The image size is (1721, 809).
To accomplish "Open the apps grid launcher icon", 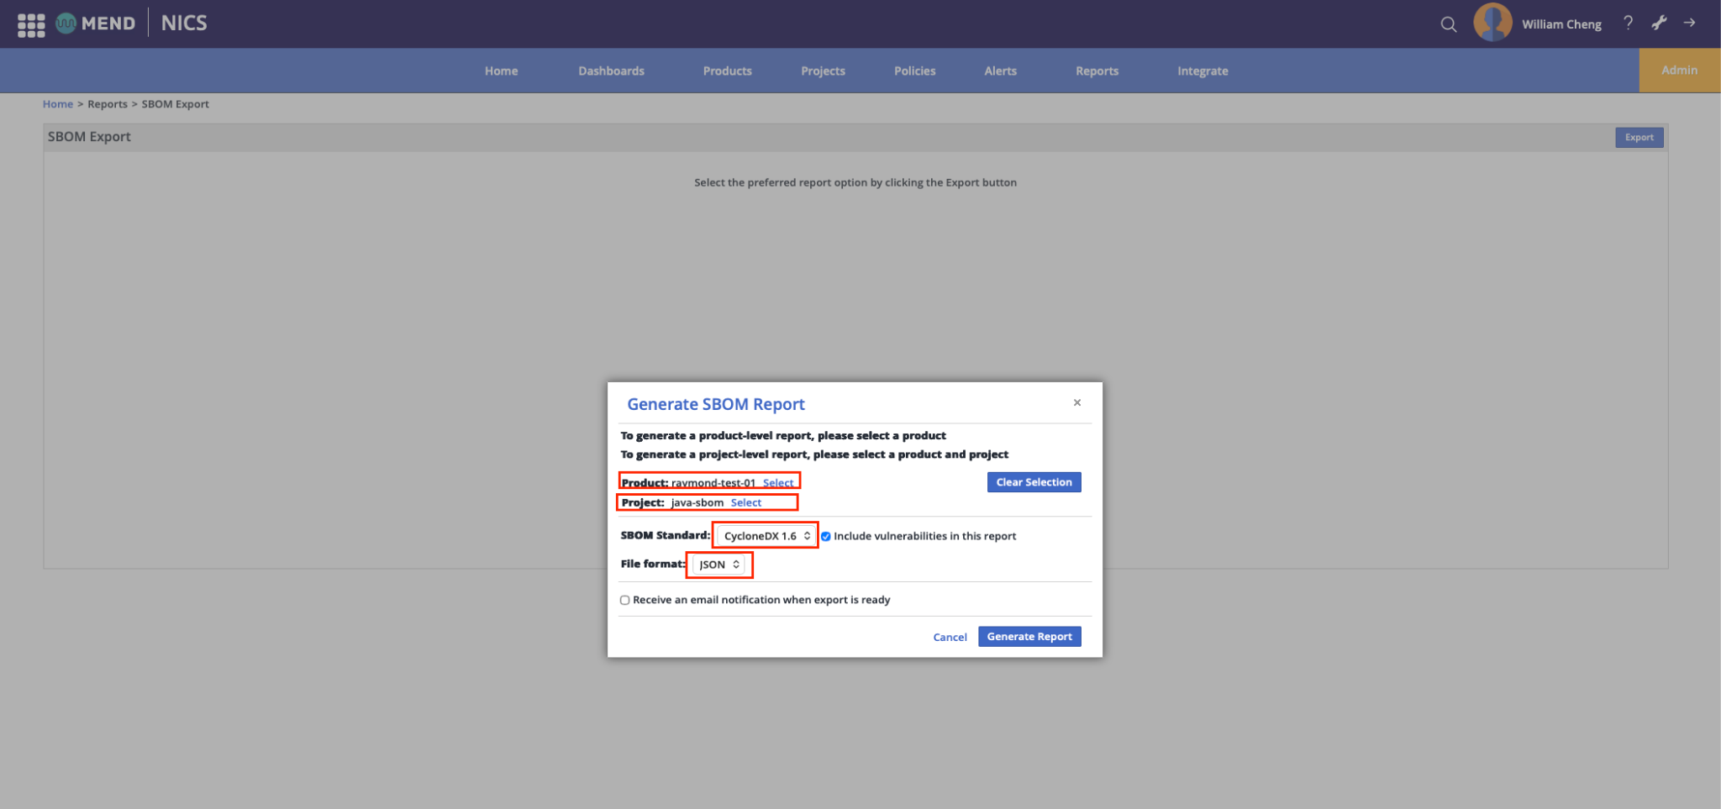I will pyautogui.click(x=31, y=24).
